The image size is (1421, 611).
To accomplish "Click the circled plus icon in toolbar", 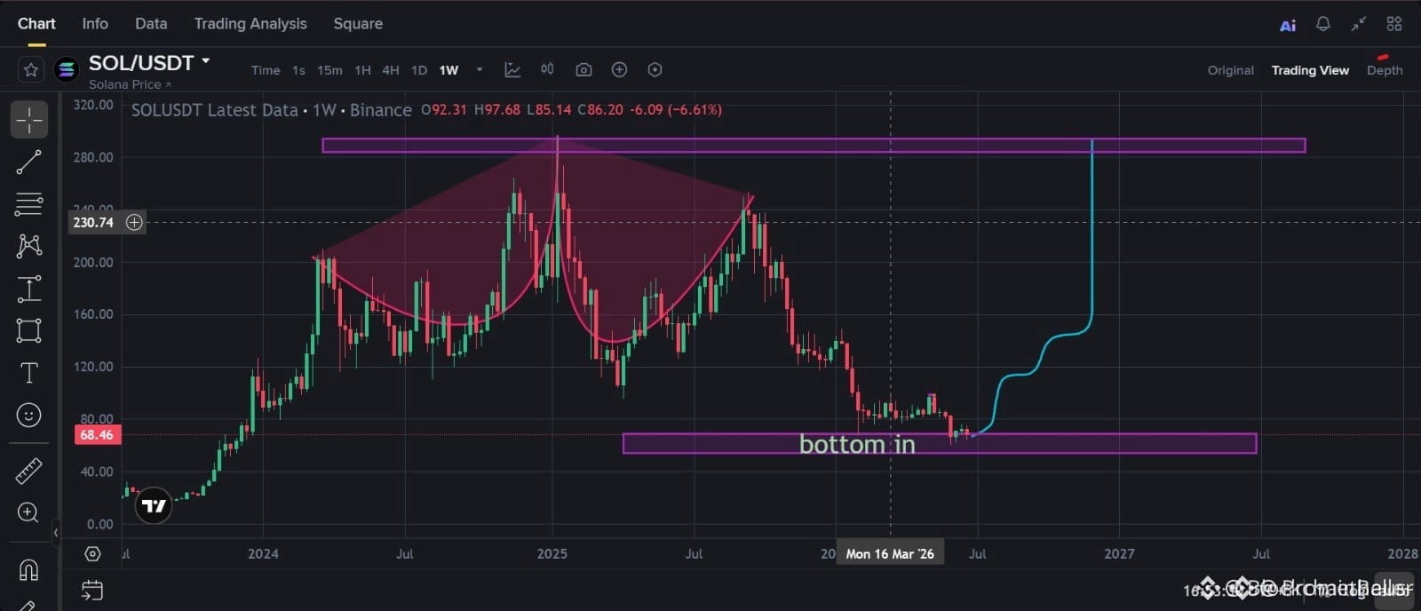I will (x=619, y=69).
